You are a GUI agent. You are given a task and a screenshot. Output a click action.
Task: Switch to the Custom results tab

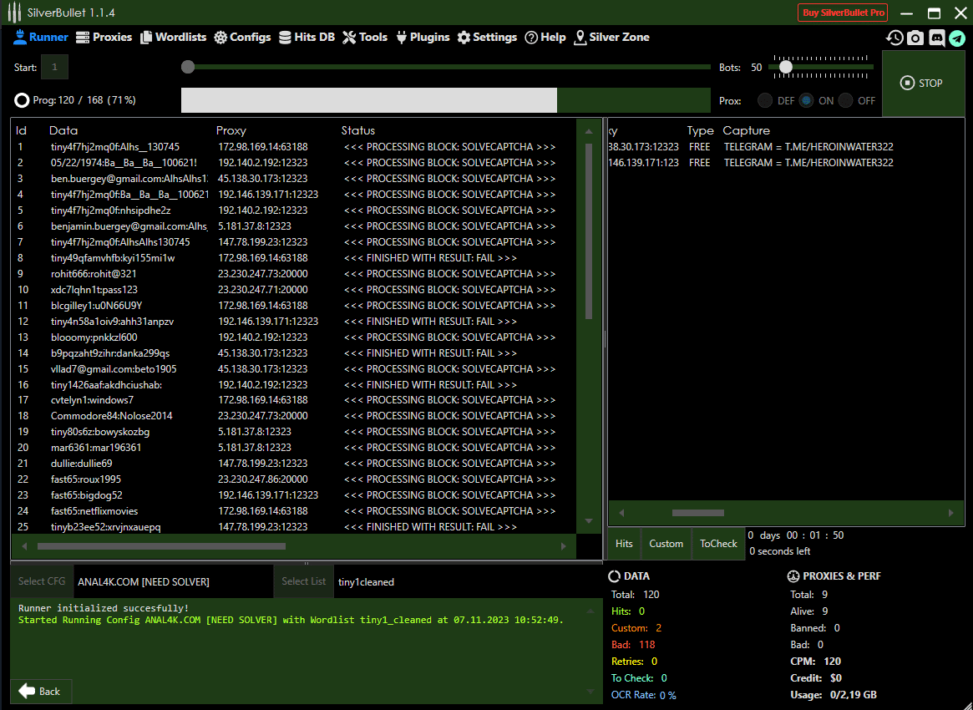pyautogui.click(x=666, y=544)
